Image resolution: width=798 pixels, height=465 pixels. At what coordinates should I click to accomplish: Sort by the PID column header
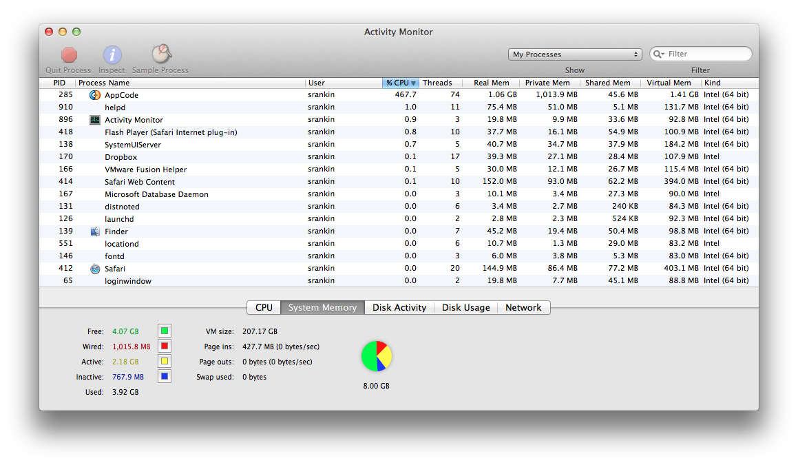58,83
